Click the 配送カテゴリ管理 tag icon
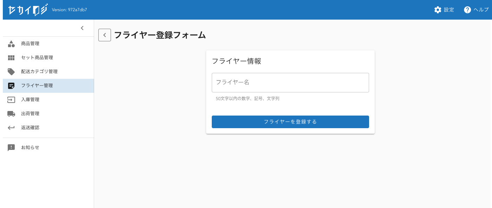This screenshot has width=492, height=208. 11,71
